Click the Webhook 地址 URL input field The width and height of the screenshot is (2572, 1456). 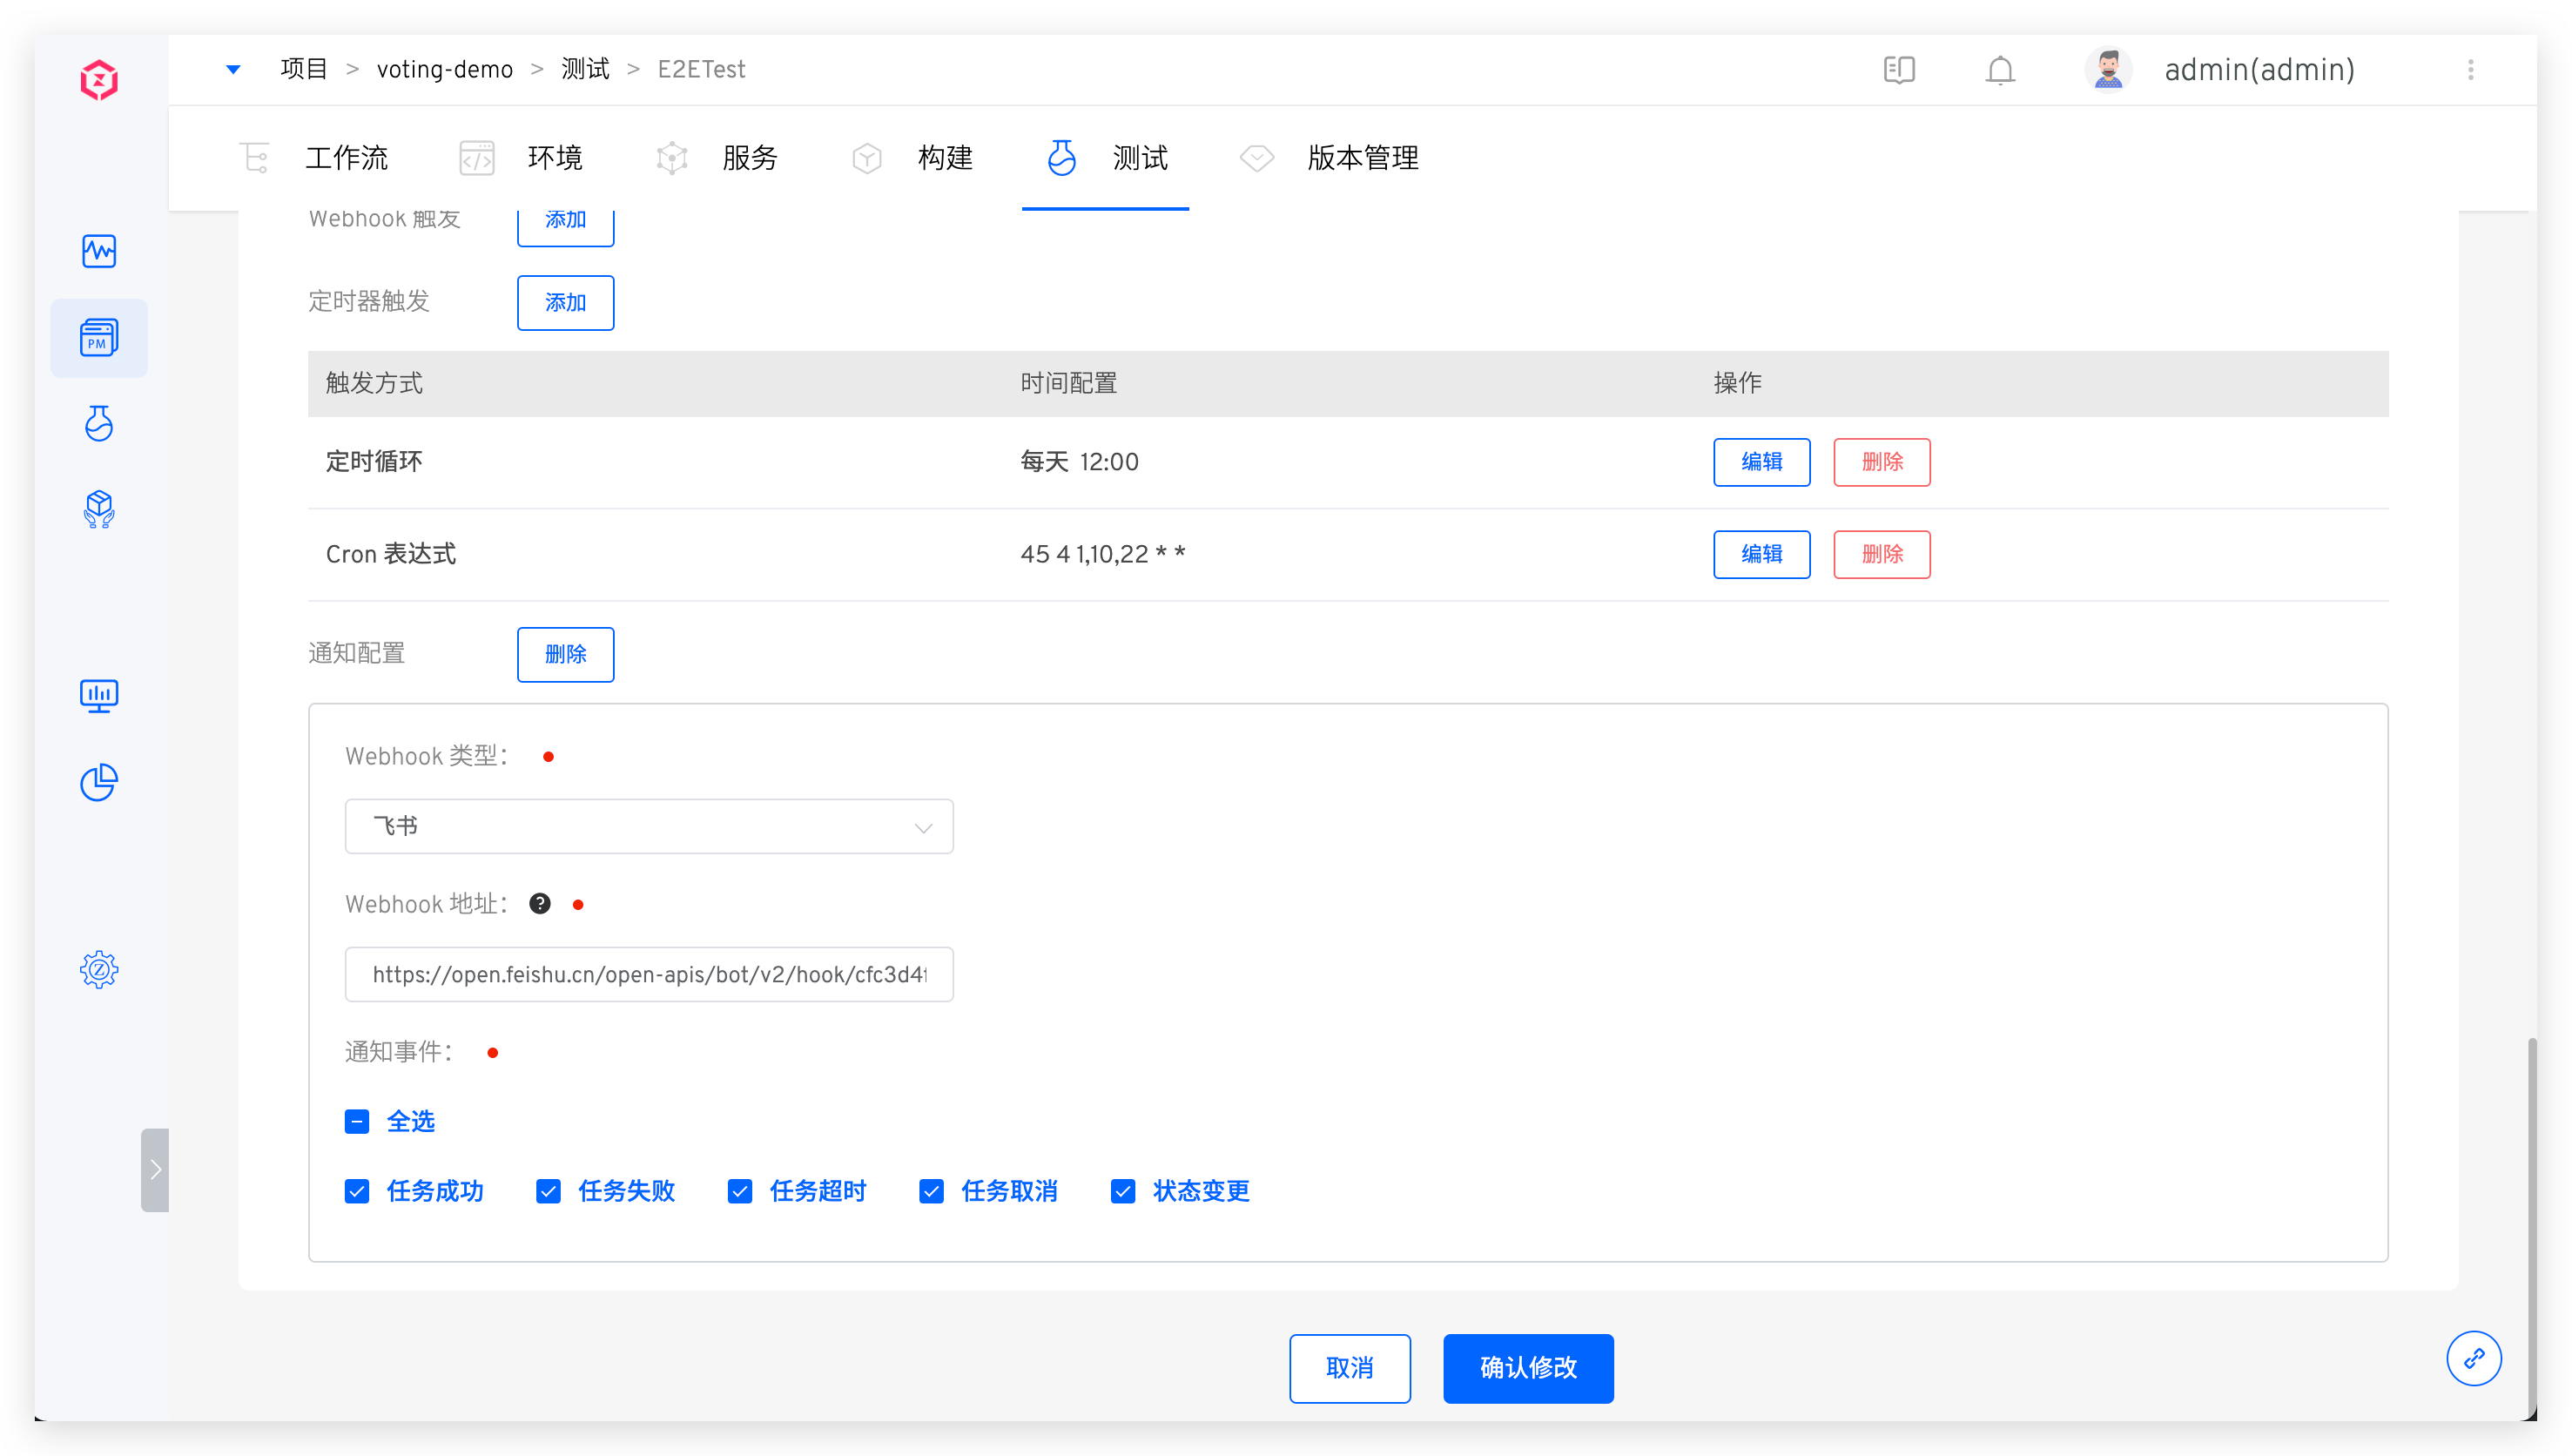tap(649, 974)
